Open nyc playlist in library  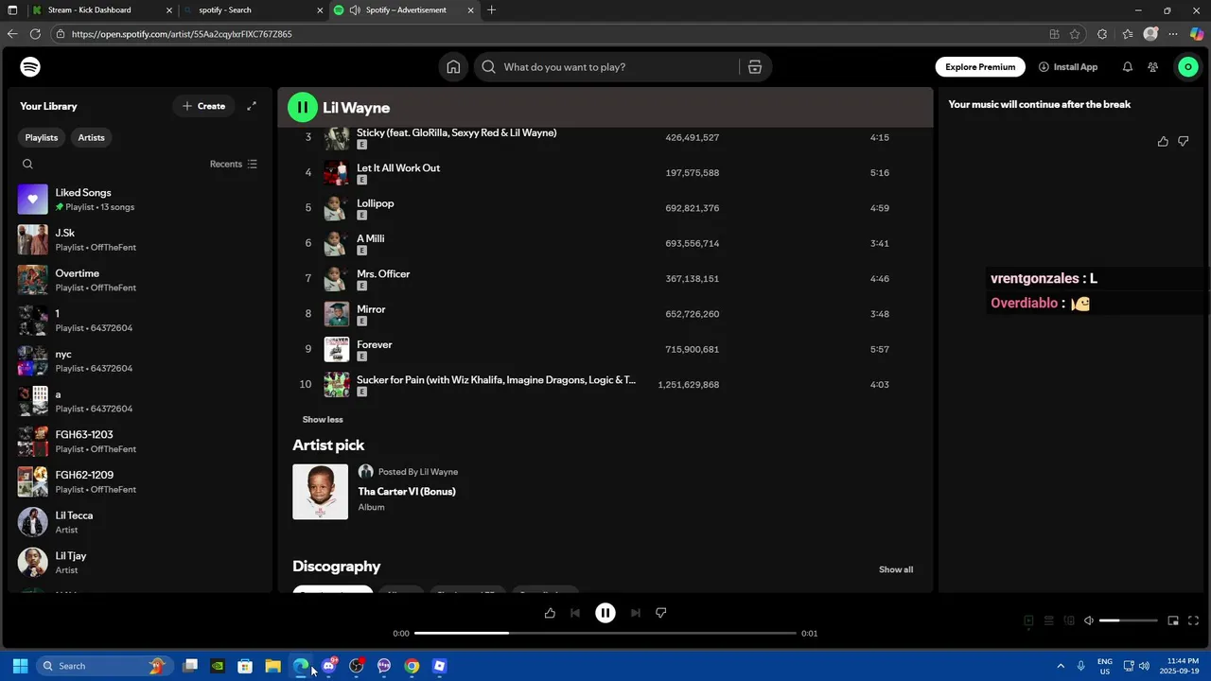click(x=140, y=361)
